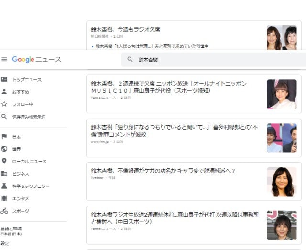Select the エンタメ category
306x250 pixels.
21,198
